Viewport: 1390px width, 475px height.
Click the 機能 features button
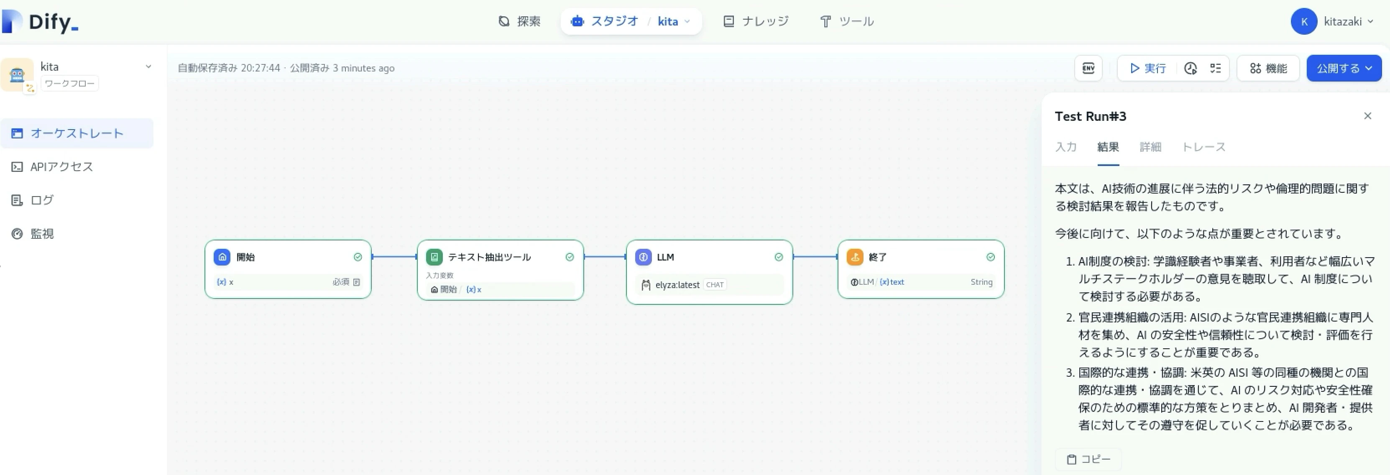1268,69
